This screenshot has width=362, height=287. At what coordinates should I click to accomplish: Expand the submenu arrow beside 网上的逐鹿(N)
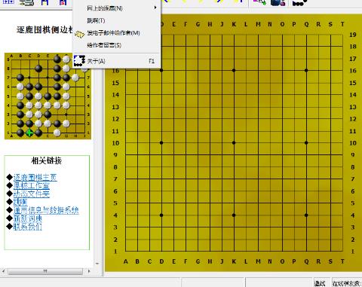coord(155,8)
